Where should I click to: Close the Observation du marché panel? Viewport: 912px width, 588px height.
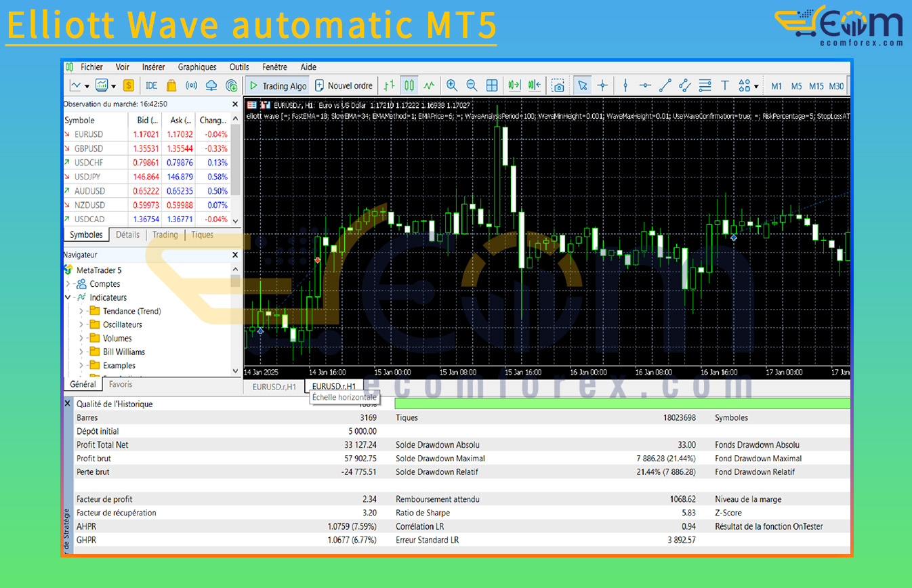235,104
